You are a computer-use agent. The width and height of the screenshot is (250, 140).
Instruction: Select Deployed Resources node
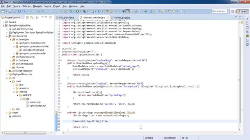[x=22, y=74]
